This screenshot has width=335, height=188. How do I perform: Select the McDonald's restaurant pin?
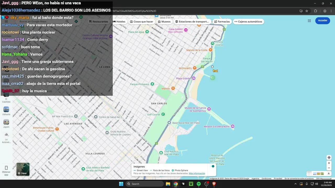tap(194, 68)
